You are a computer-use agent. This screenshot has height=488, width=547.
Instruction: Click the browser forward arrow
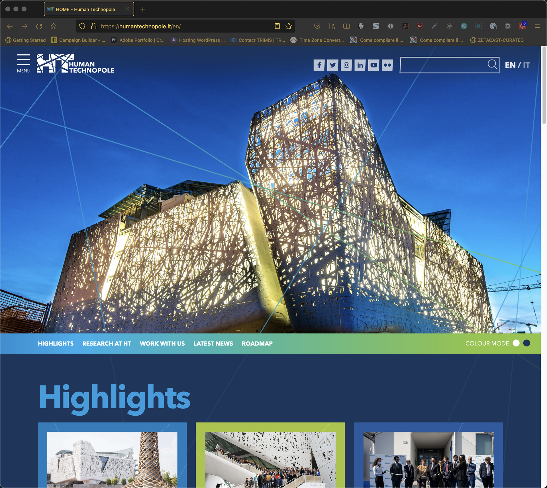[x=25, y=26]
